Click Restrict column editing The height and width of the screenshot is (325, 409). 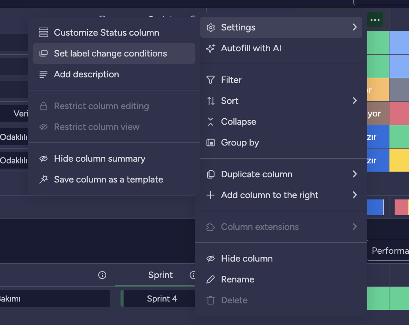click(x=114, y=106)
